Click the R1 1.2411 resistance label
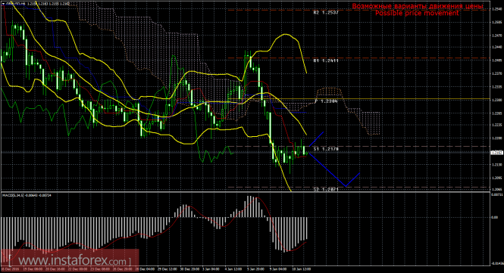 tap(326, 60)
